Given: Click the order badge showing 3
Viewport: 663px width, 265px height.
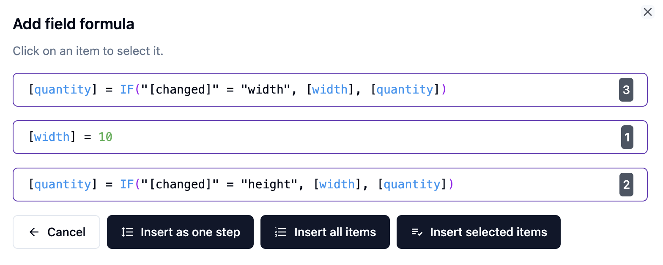Looking at the screenshot, I should [x=626, y=90].
